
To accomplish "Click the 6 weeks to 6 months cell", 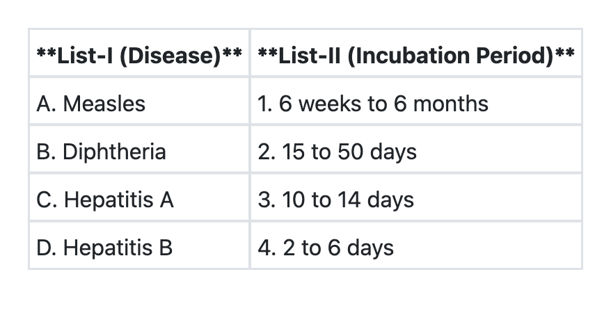I will pyautogui.click(x=415, y=104).
